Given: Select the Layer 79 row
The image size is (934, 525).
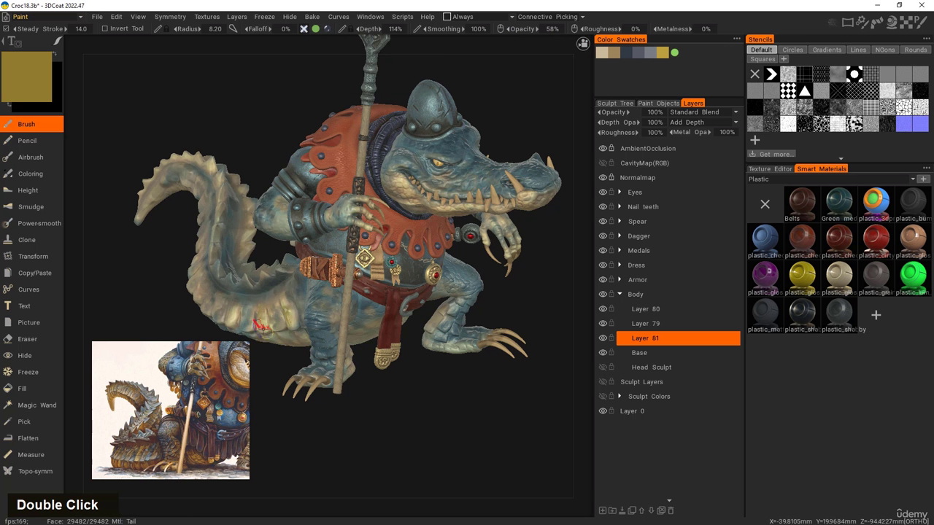Looking at the screenshot, I should point(678,324).
